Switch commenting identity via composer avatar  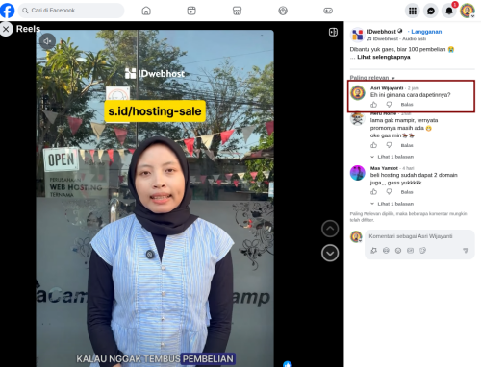pos(356,237)
